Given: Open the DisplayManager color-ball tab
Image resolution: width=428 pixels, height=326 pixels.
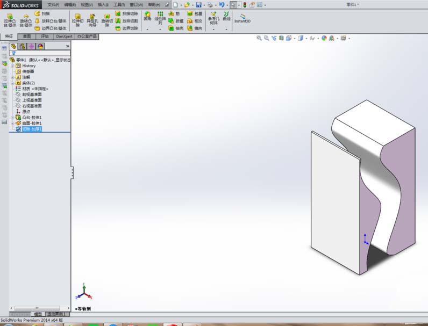Looking at the screenshot, I should (x=40, y=46).
